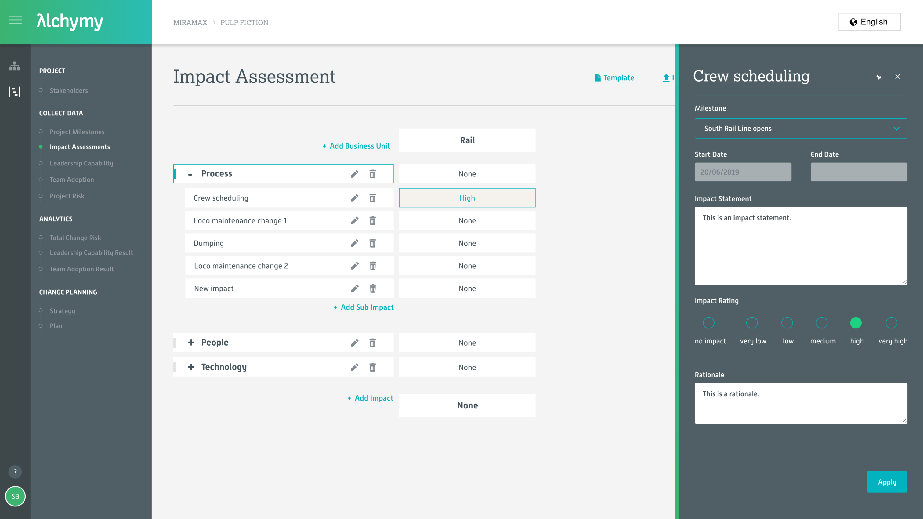Click the edit pencil for Crew scheduling
Image resolution: width=923 pixels, height=519 pixels.
354,198
